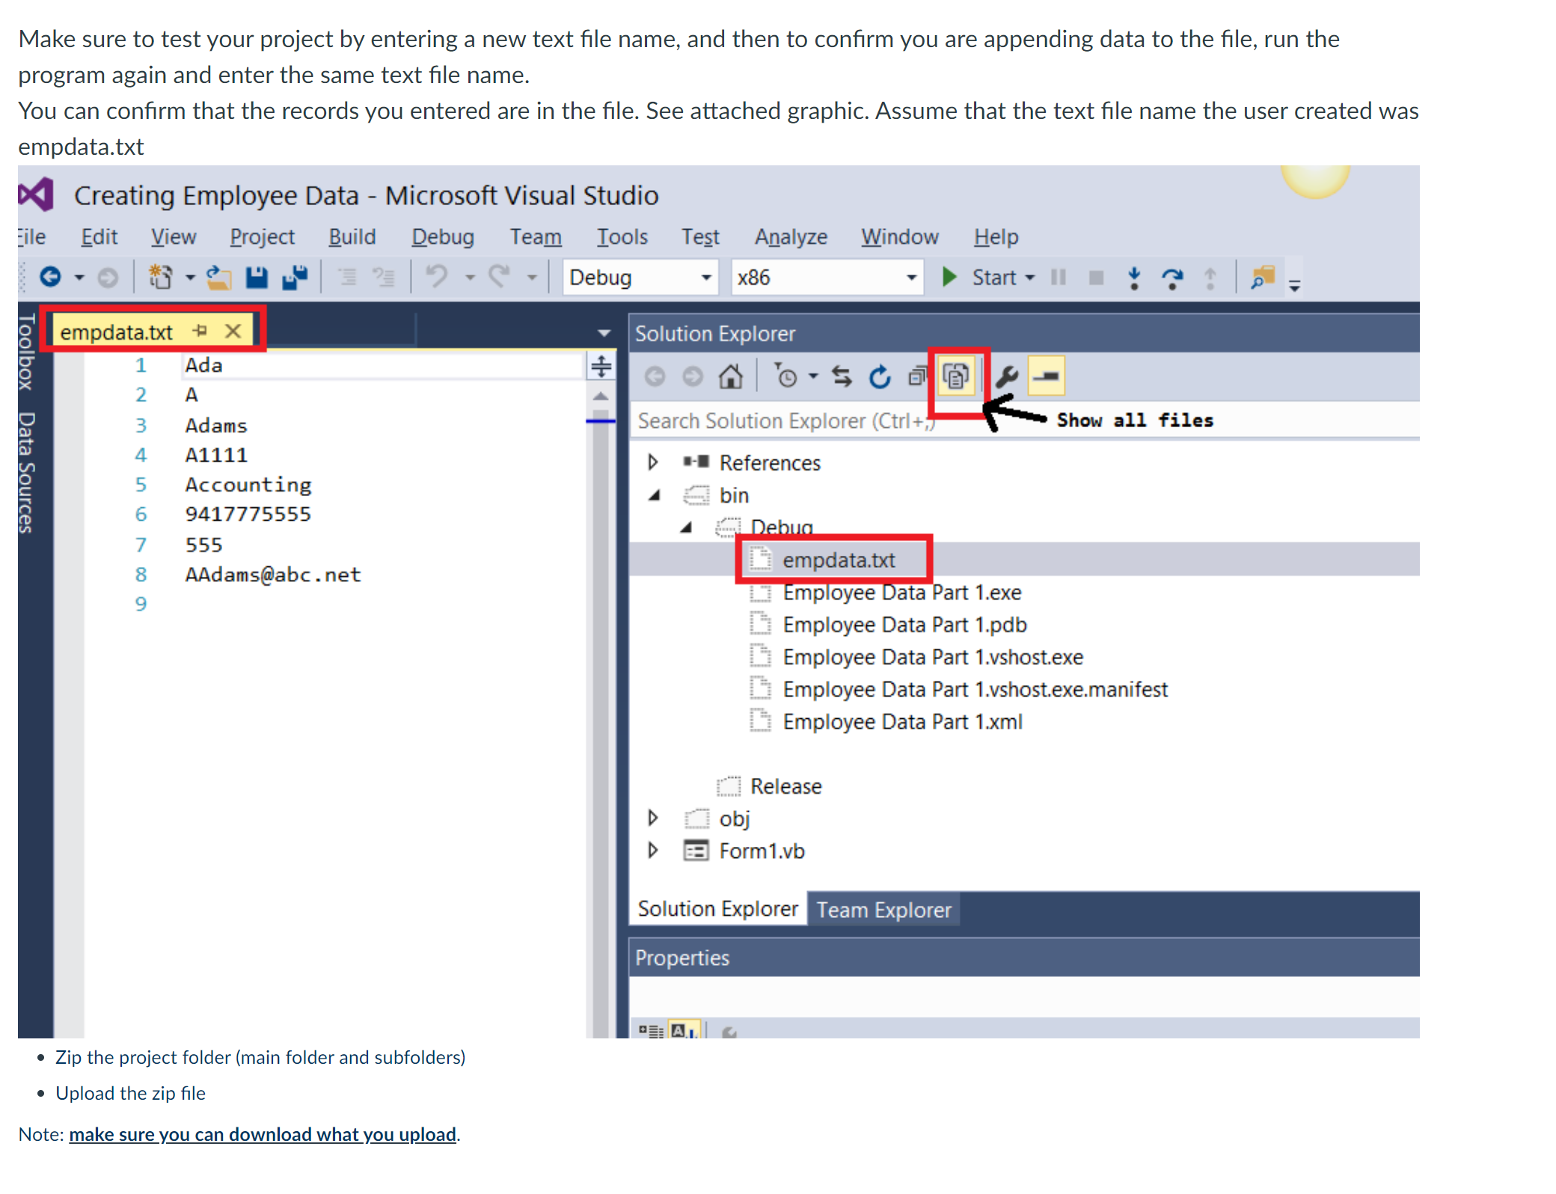Click the split editor handle above the scrollbar

tap(601, 367)
